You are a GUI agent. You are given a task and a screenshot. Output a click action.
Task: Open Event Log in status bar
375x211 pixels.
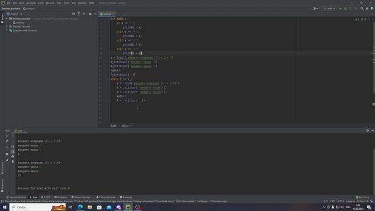tap(363, 198)
